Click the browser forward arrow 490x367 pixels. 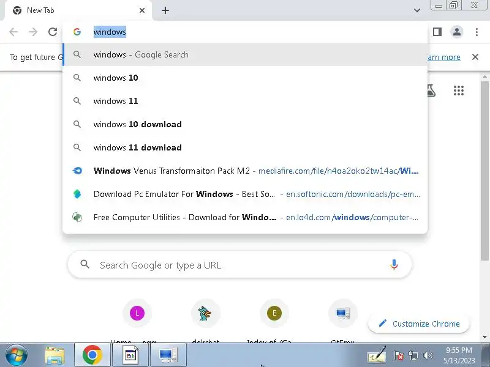point(33,32)
